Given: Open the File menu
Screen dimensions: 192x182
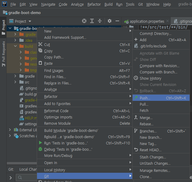Looking at the screenshot, I should (13, 4).
